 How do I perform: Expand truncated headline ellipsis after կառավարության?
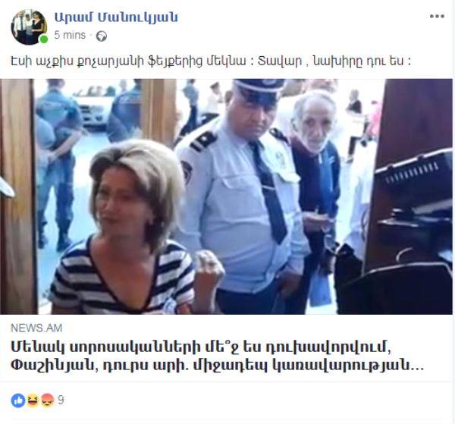click(x=418, y=367)
